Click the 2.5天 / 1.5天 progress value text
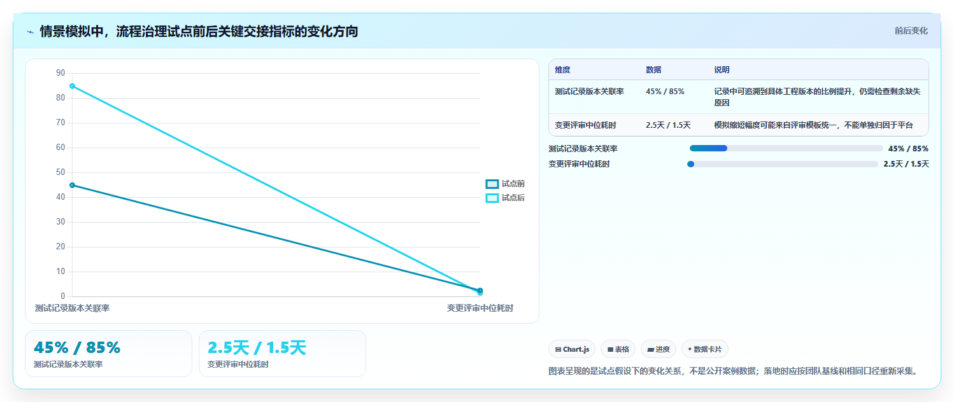Viewport: 954px width, 402px height. pyautogui.click(x=906, y=164)
